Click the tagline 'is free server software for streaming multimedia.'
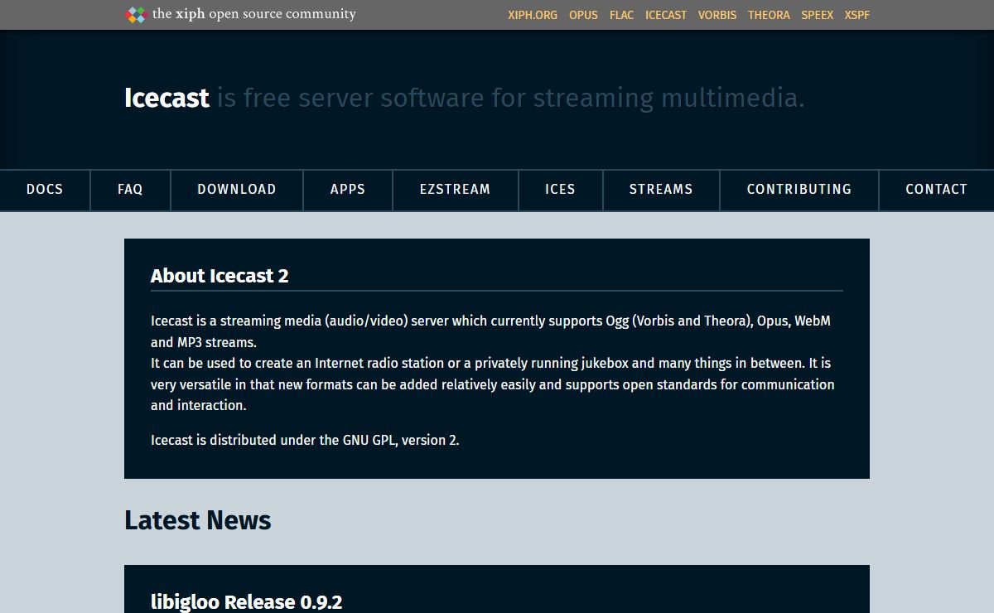The image size is (994, 613). pos(510,98)
